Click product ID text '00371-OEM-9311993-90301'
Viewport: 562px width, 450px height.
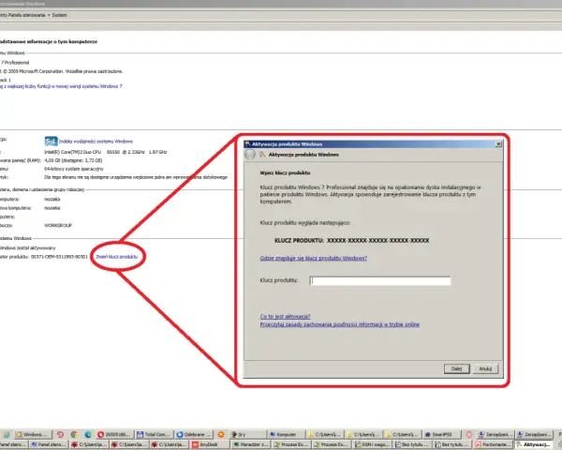[59, 257]
